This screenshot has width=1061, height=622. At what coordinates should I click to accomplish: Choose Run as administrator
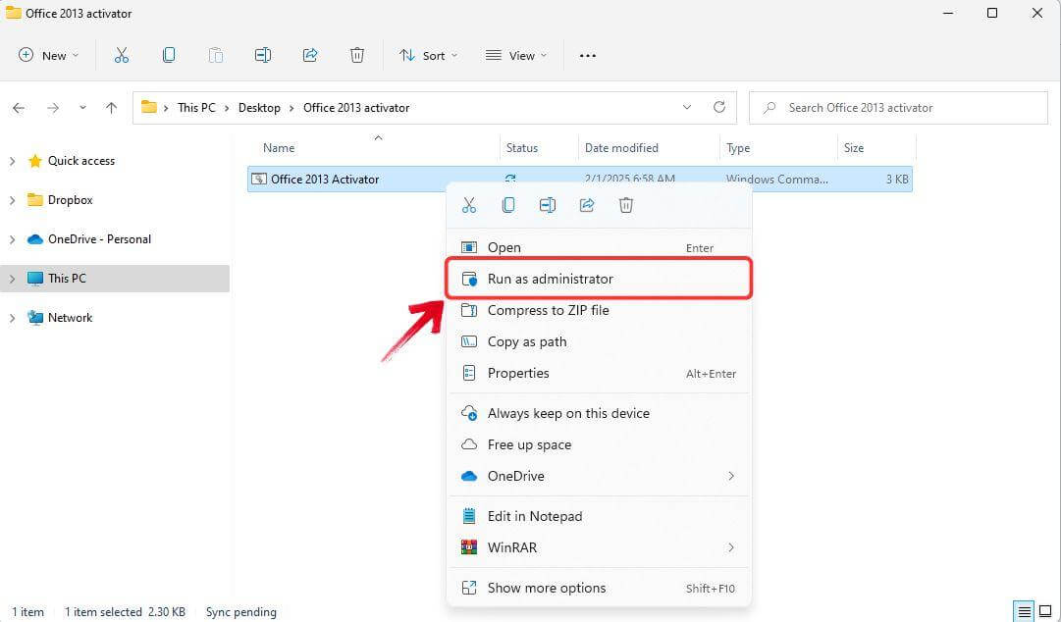click(x=550, y=279)
